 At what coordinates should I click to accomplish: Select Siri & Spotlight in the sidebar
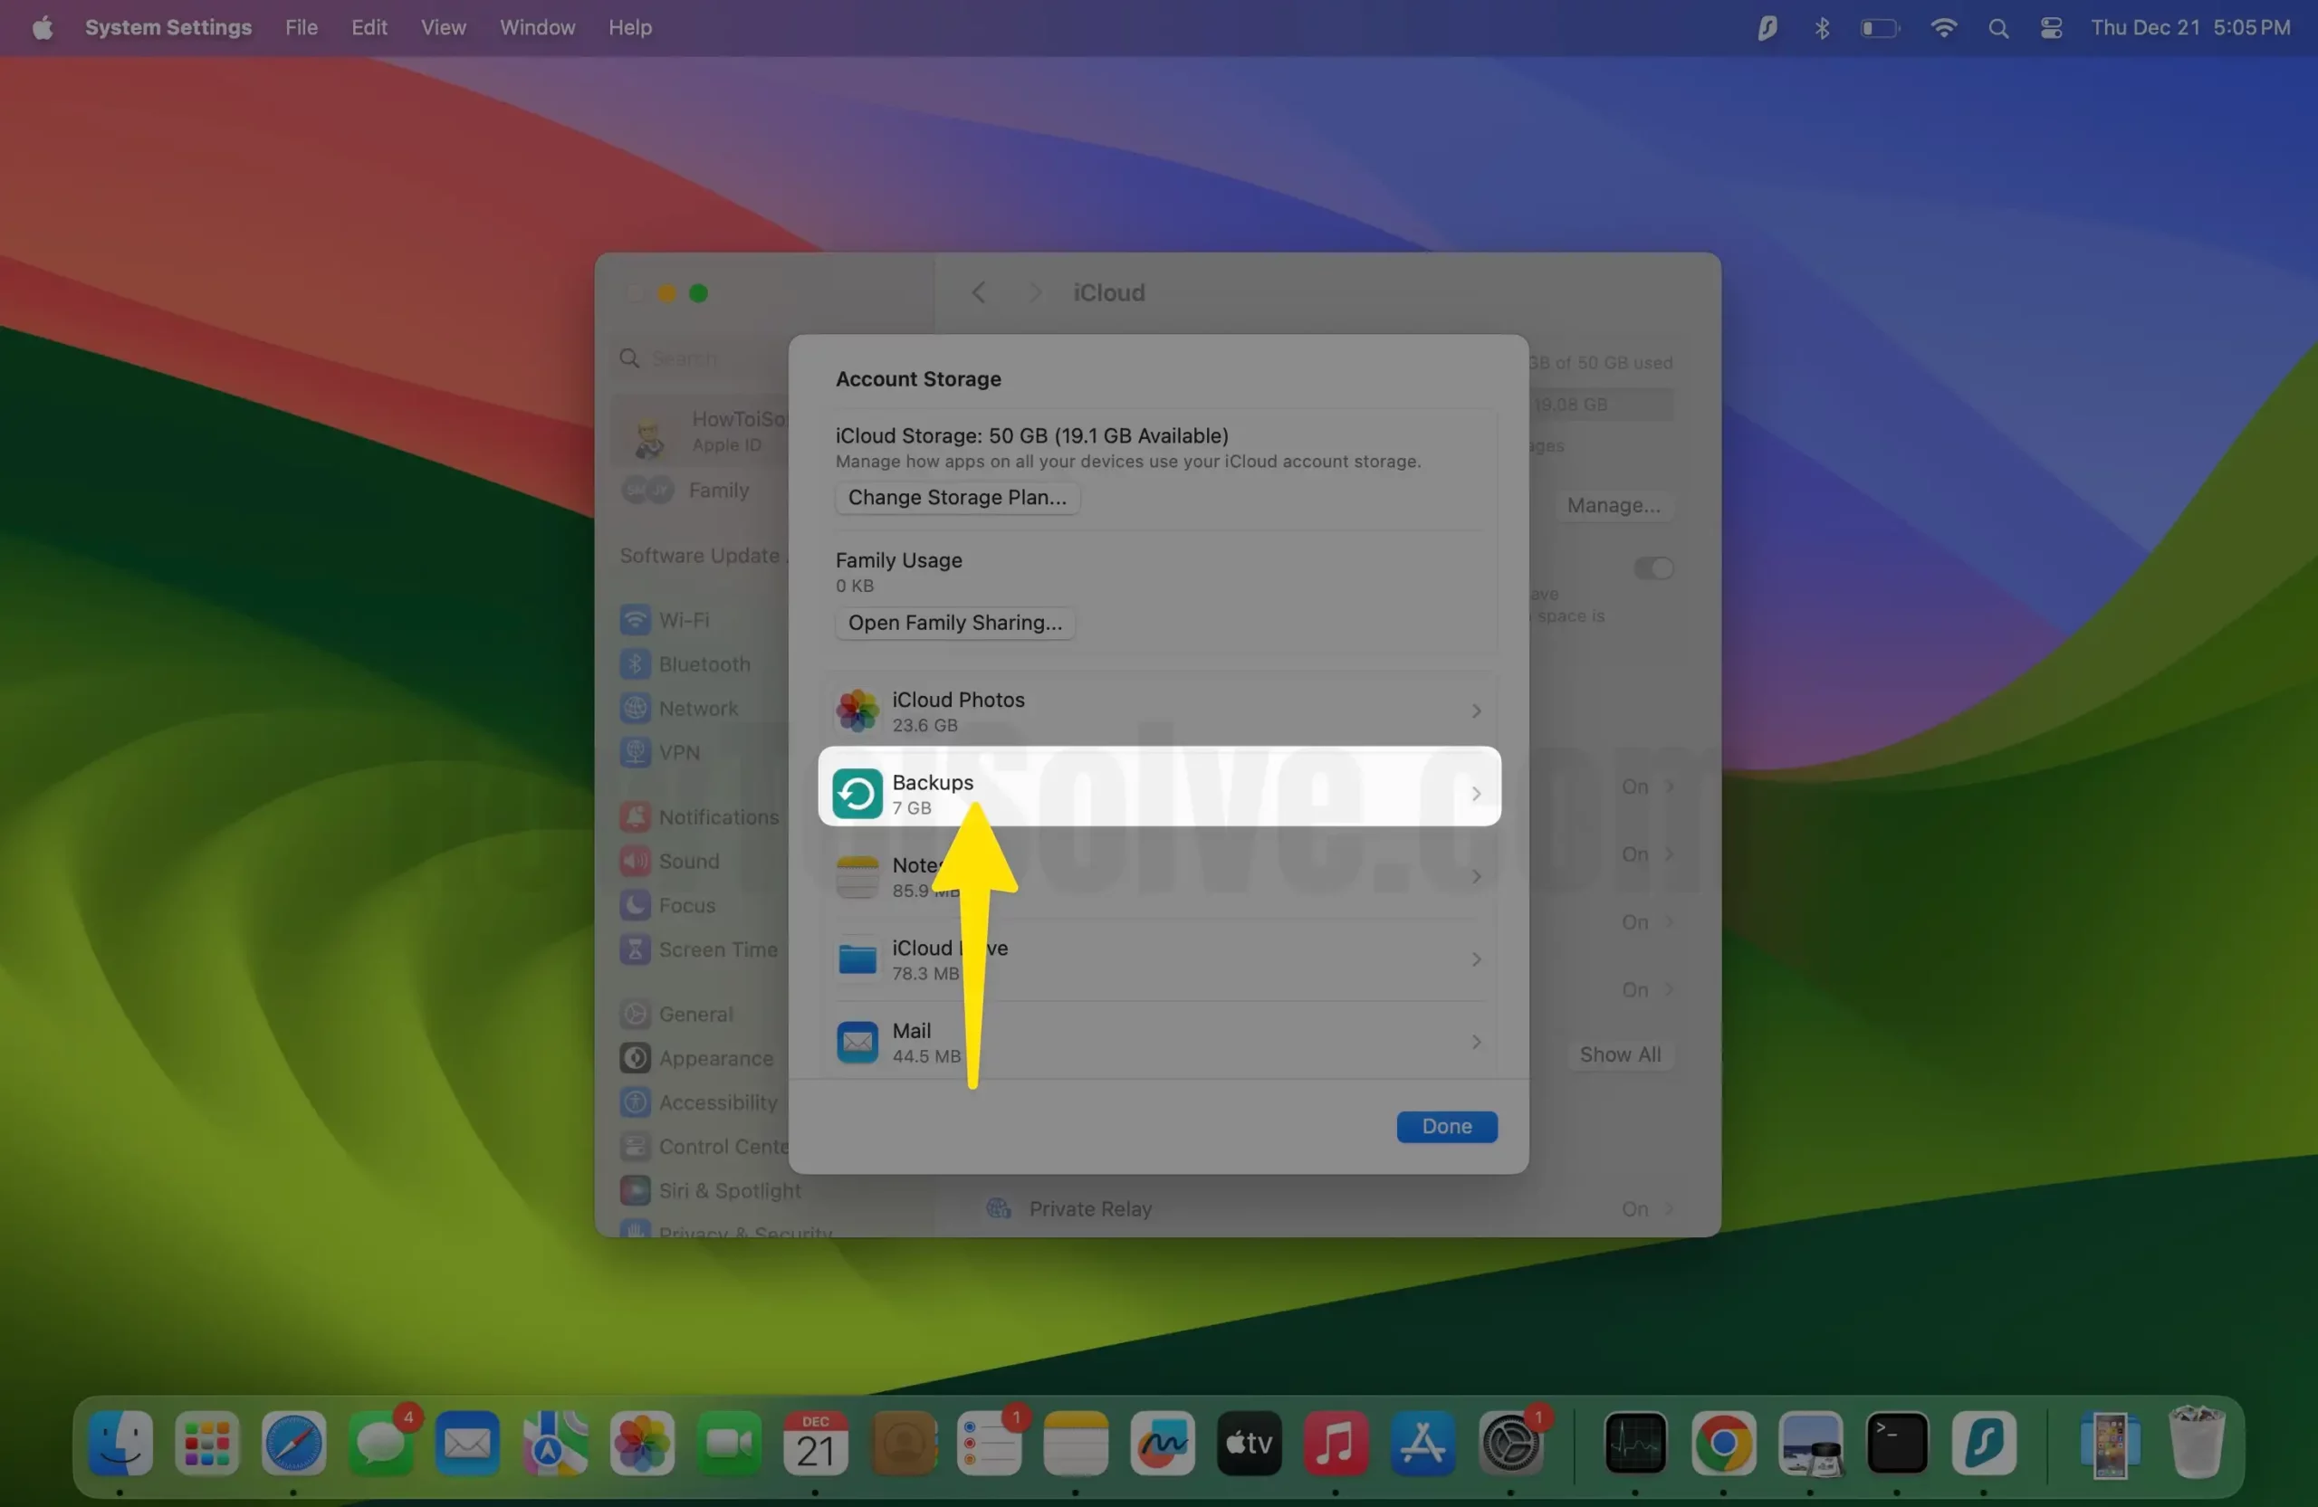coord(709,1190)
